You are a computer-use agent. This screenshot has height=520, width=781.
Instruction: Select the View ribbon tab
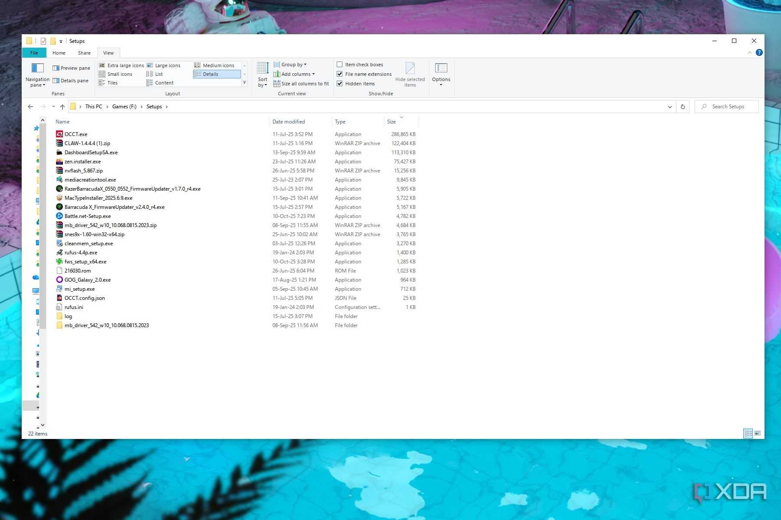pyautogui.click(x=108, y=53)
